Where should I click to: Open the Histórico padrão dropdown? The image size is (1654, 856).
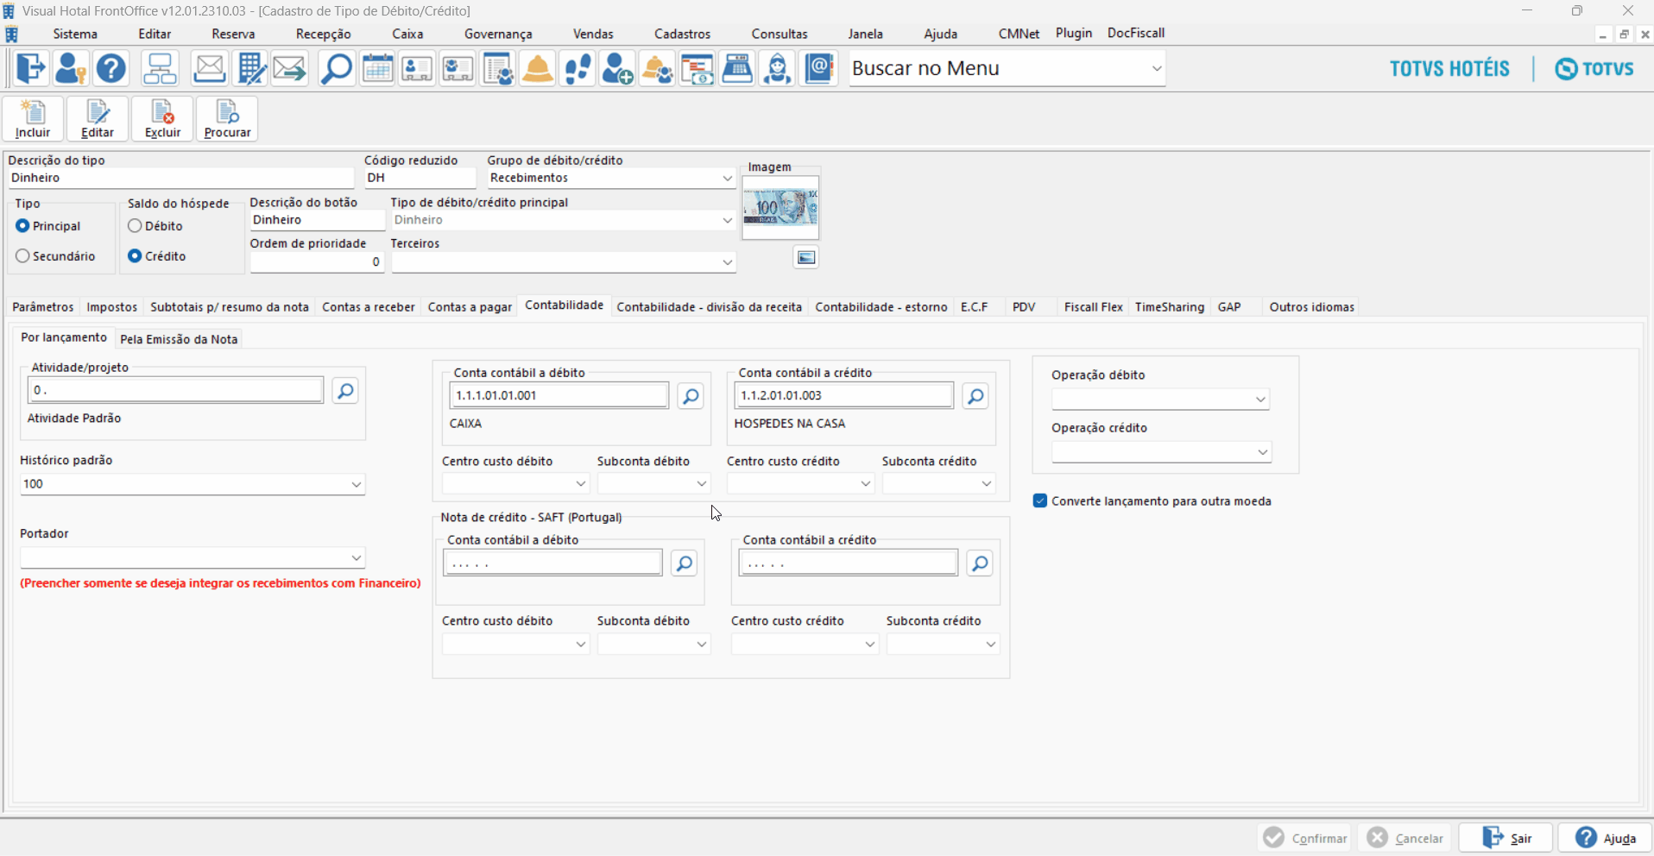[x=356, y=485]
